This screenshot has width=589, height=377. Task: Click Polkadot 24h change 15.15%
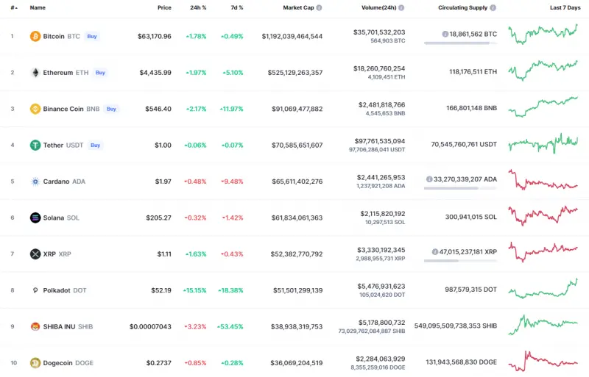click(x=194, y=290)
